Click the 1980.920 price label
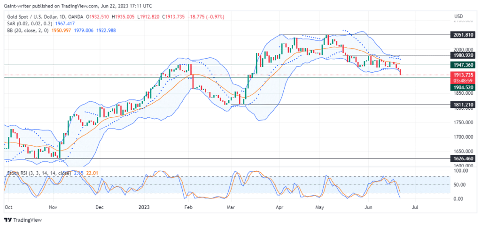This screenshot has height=227, width=481. tap(463, 55)
